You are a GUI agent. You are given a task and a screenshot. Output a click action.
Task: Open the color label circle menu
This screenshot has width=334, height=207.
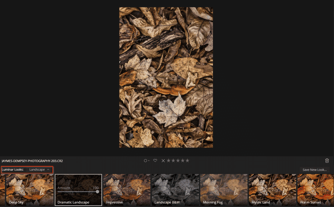pyautogui.click(x=146, y=161)
